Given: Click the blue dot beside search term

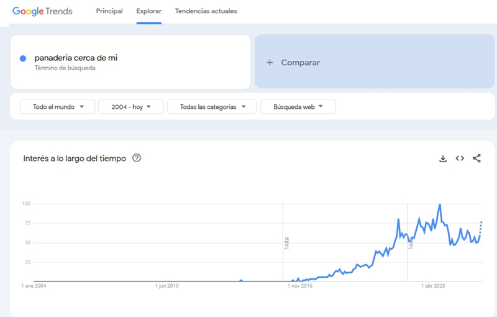Looking at the screenshot, I should pos(23,58).
